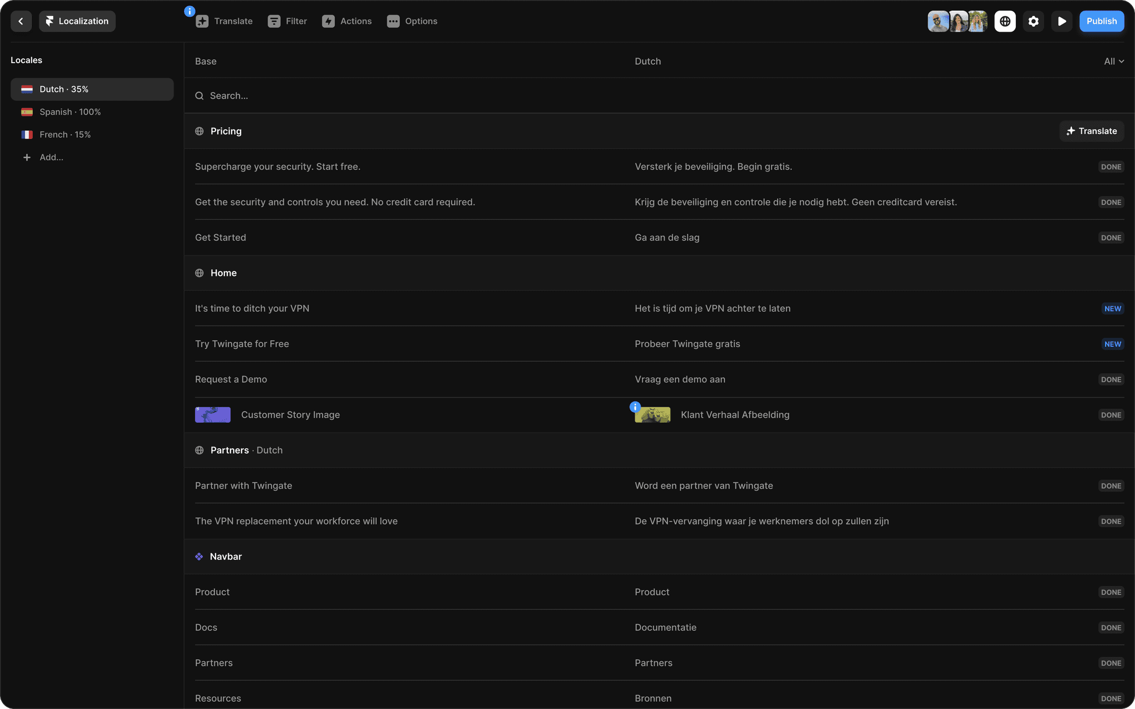Select the Spanish · 100% locale
Viewport: 1135px width, 709px height.
[x=92, y=112]
